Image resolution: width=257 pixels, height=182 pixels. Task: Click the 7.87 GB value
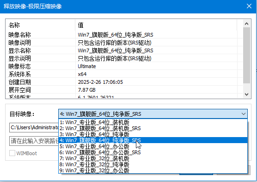click(87, 90)
